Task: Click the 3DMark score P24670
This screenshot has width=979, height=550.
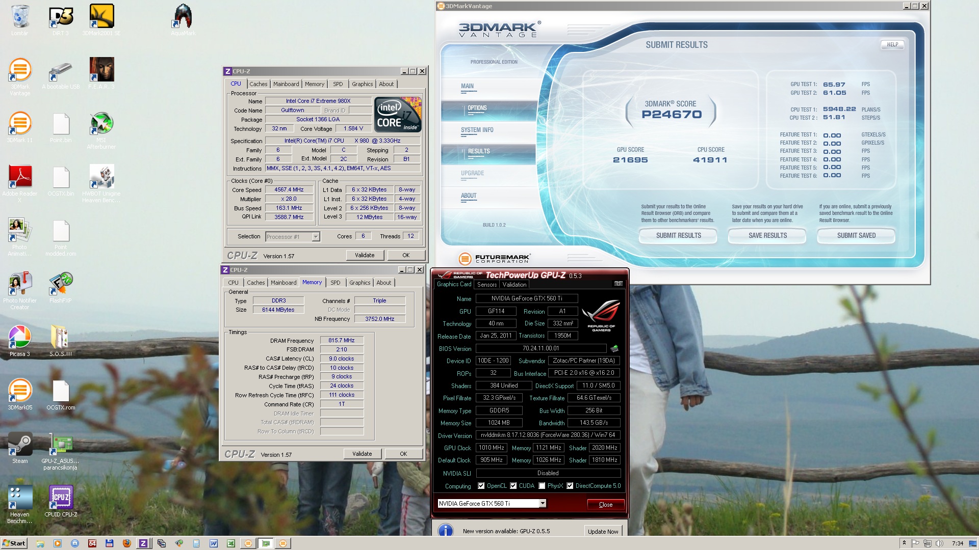Action: (671, 115)
